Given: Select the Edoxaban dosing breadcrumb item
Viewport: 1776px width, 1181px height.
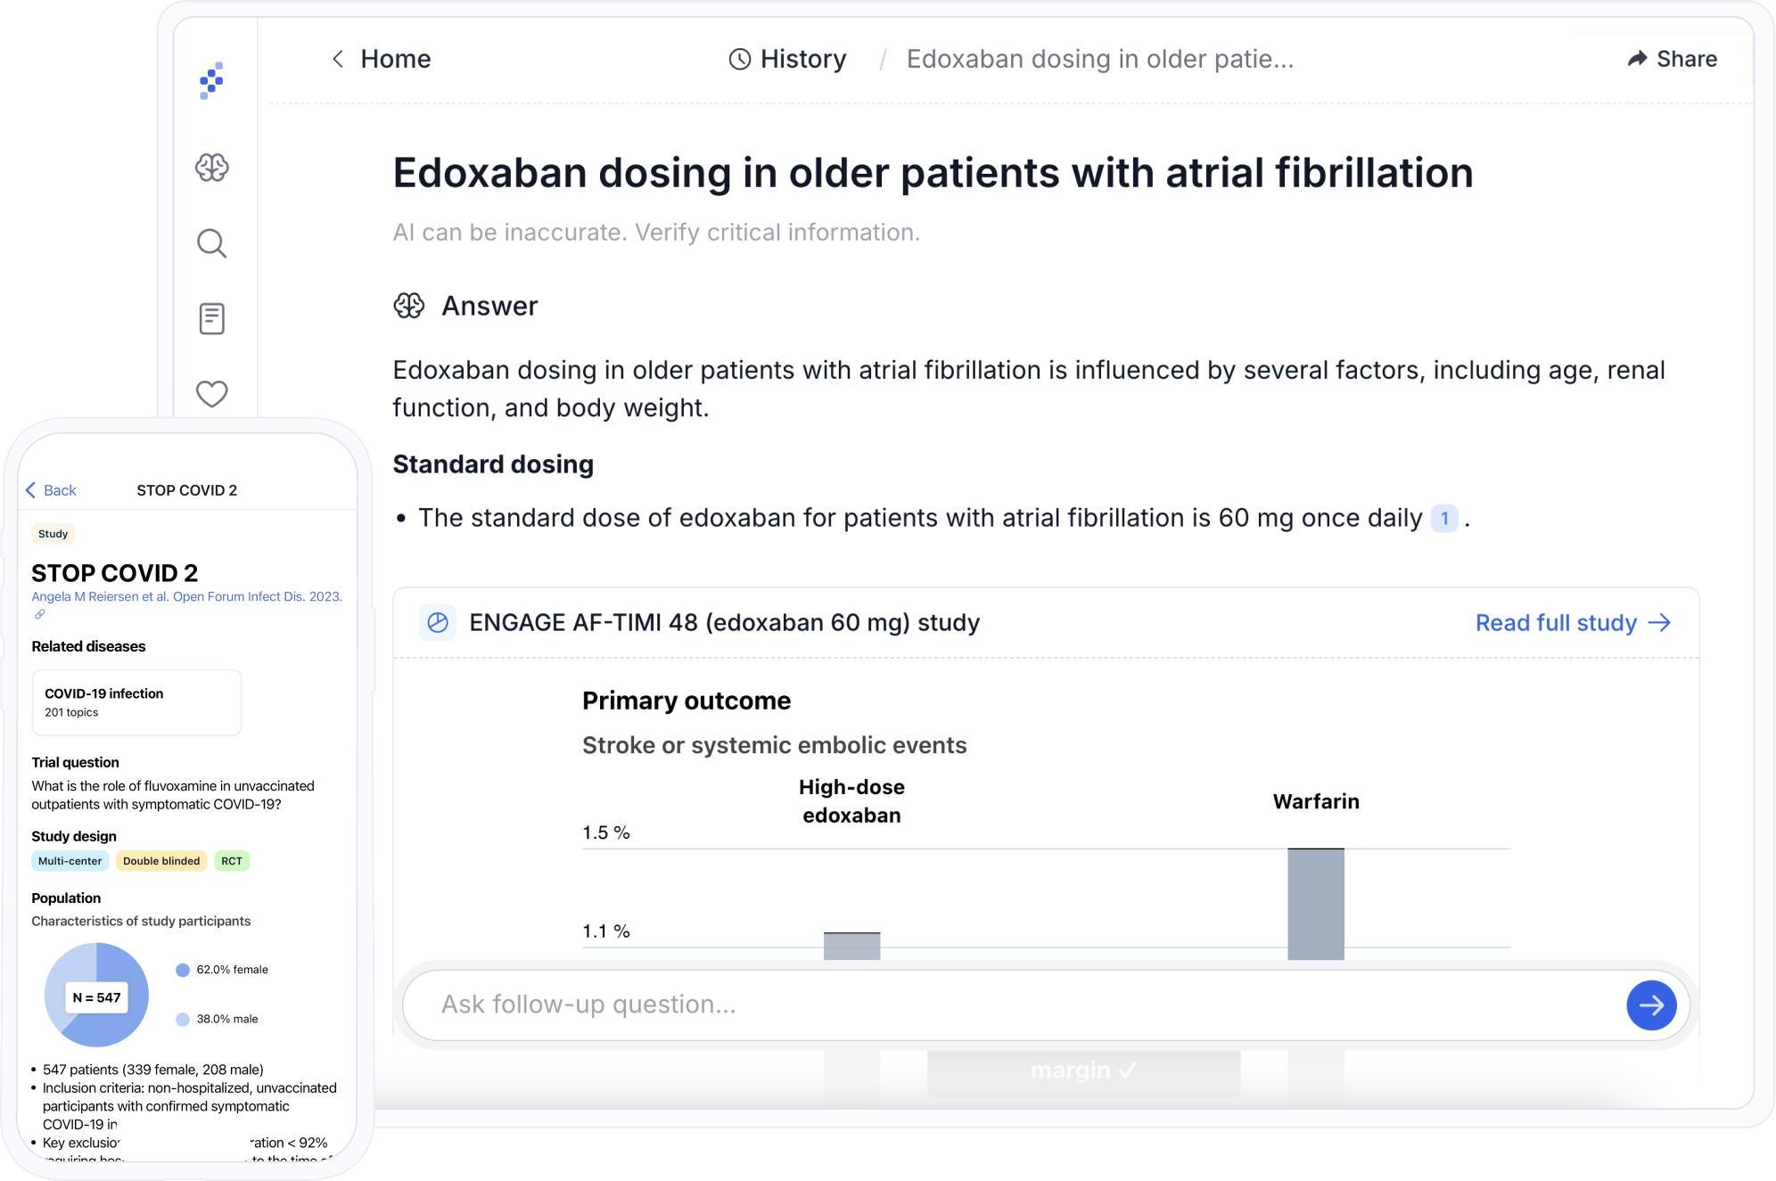Looking at the screenshot, I should pyautogui.click(x=1099, y=59).
